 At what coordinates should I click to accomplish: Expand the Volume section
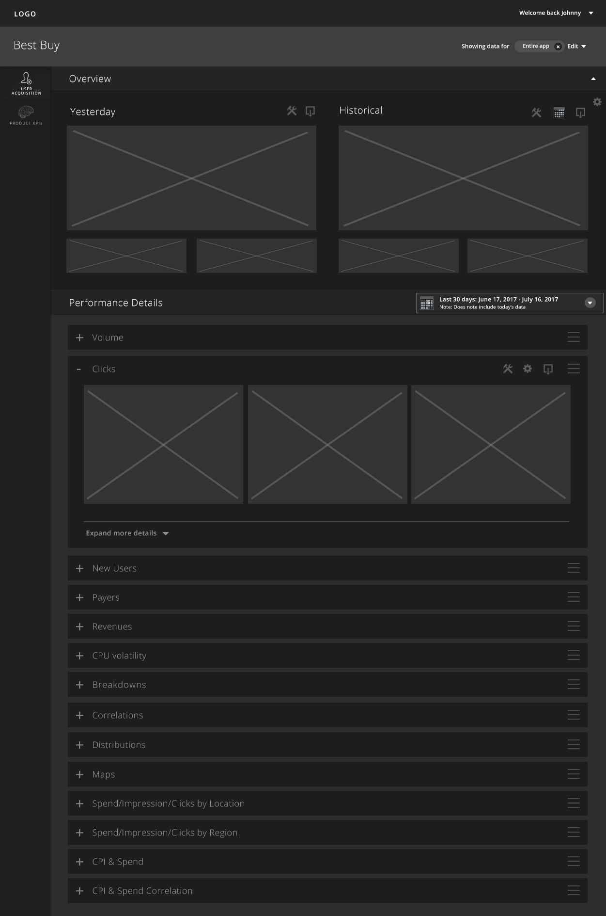coord(80,337)
